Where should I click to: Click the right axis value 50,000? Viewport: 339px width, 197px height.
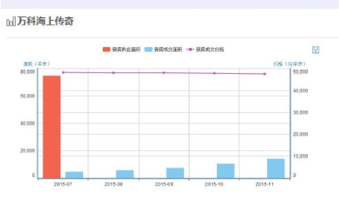[300, 72]
